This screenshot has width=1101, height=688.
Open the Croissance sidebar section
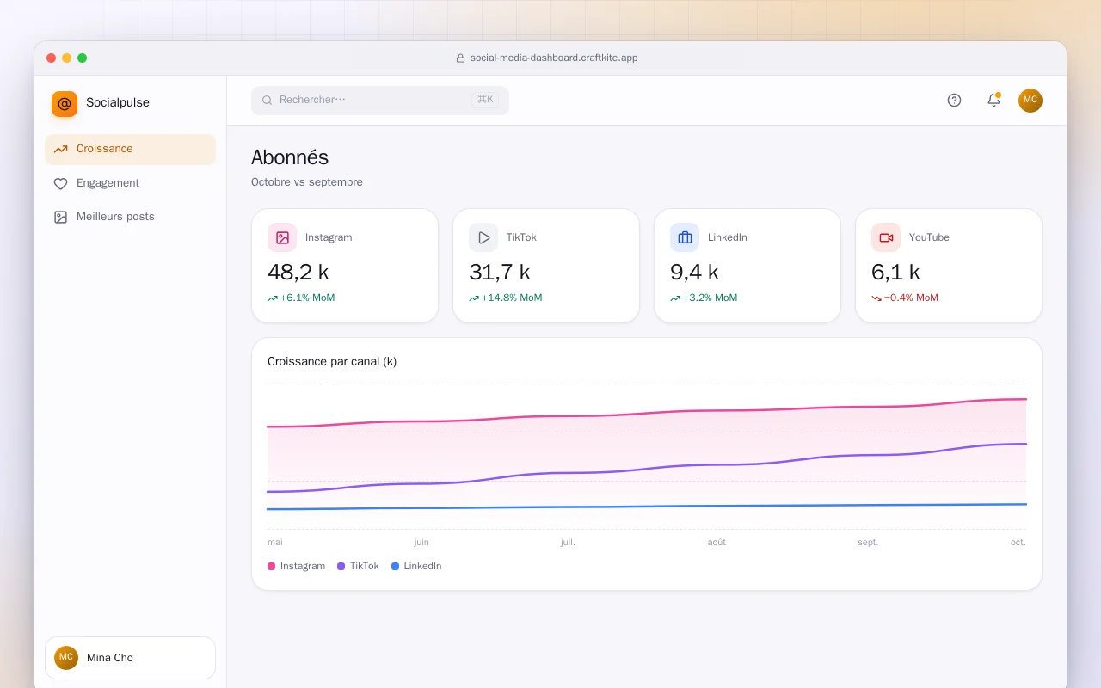[130, 150]
